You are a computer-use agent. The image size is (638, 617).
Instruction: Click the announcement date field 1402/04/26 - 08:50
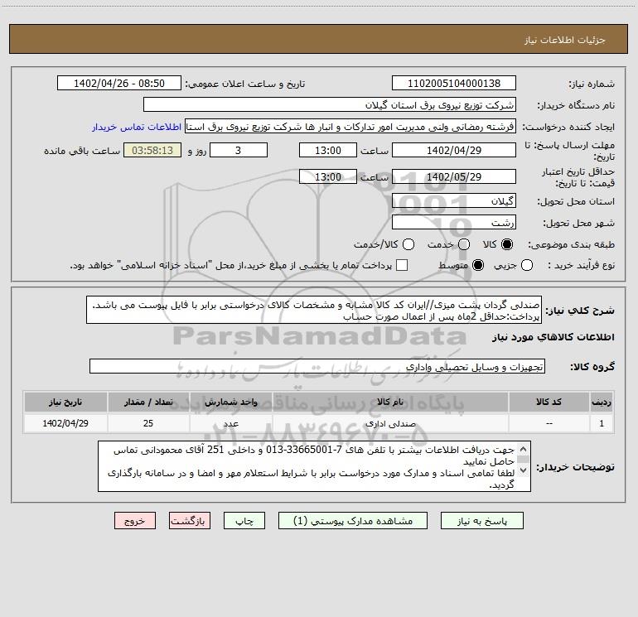119,84
